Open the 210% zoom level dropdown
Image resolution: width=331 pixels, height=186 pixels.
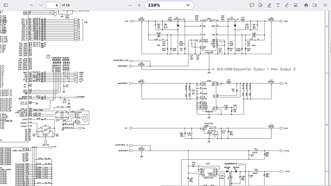169,5
